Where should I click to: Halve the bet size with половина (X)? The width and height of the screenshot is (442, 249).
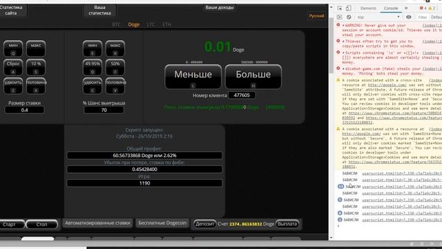click(x=36, y=86)
